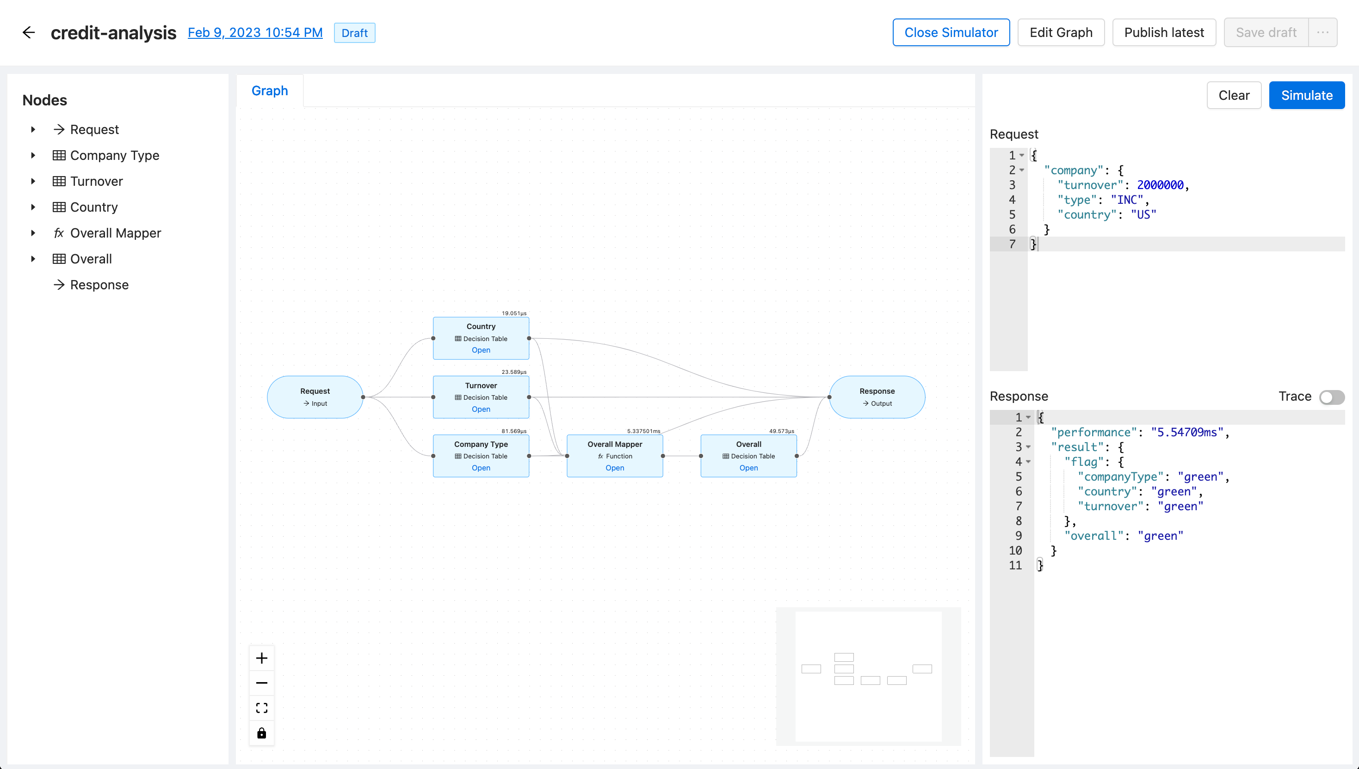
Task: Click the minimap in the canvas corner
Action: click(x=869, y=677)
